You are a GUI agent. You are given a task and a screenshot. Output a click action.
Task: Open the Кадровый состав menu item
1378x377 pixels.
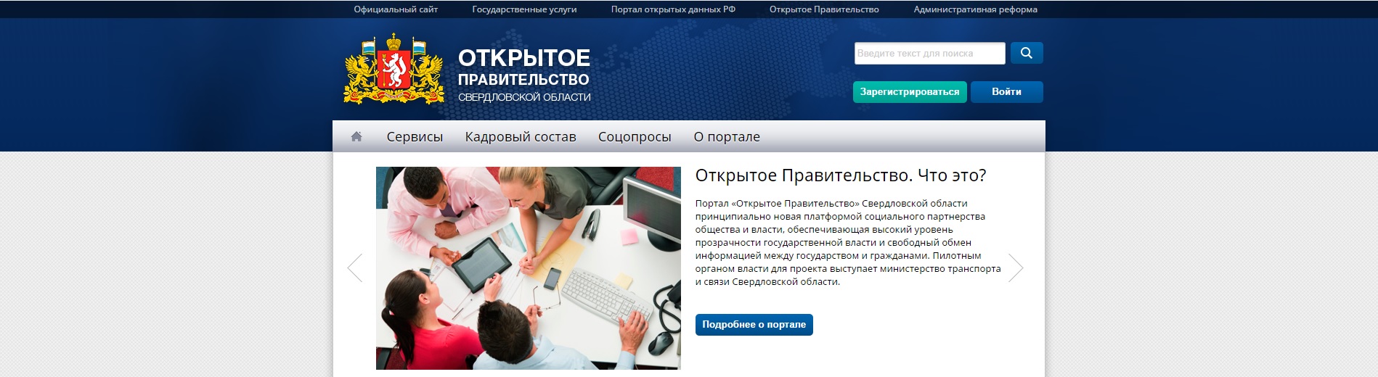(520, 137)
